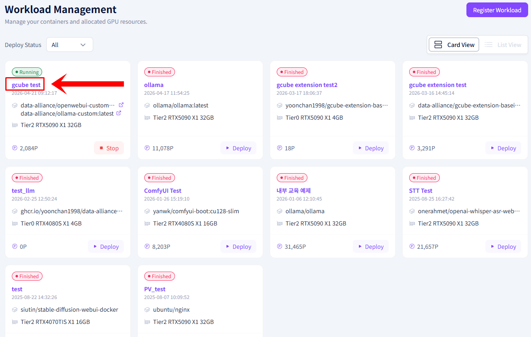This screenshot has height=337, width=531.
Task: Click container icon beside ollama/ollama:latest
Action: pyautogui.click(x=147, y=105)
